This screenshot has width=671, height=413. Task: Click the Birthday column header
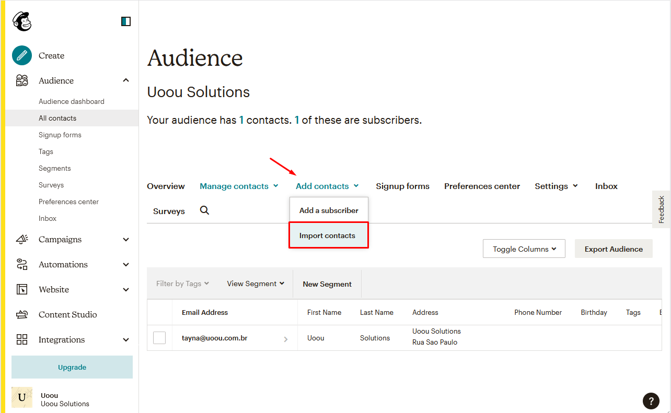pos(594,312)
